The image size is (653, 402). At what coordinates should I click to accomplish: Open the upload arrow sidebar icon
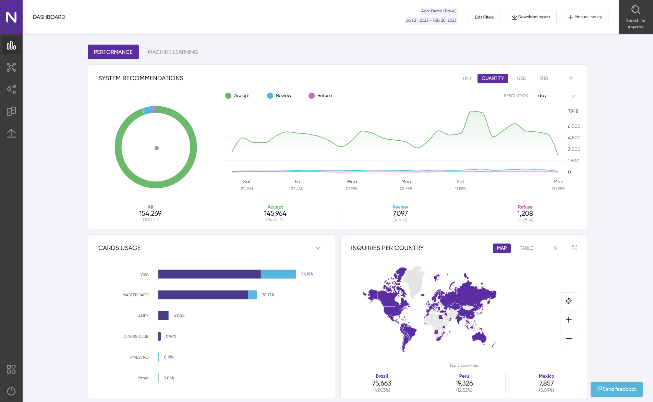click(x=11, y=133)
